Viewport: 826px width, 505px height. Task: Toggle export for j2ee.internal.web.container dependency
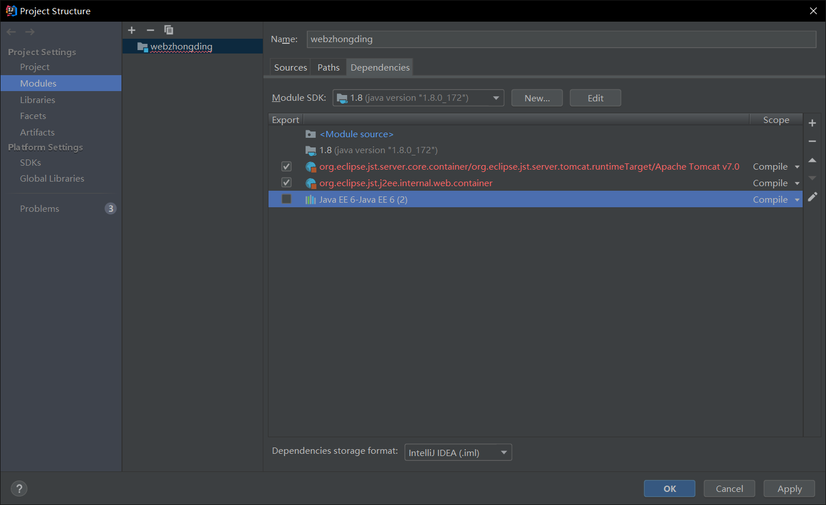287,183
